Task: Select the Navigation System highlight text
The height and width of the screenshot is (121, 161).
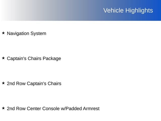Action: [x=26, y=33]
